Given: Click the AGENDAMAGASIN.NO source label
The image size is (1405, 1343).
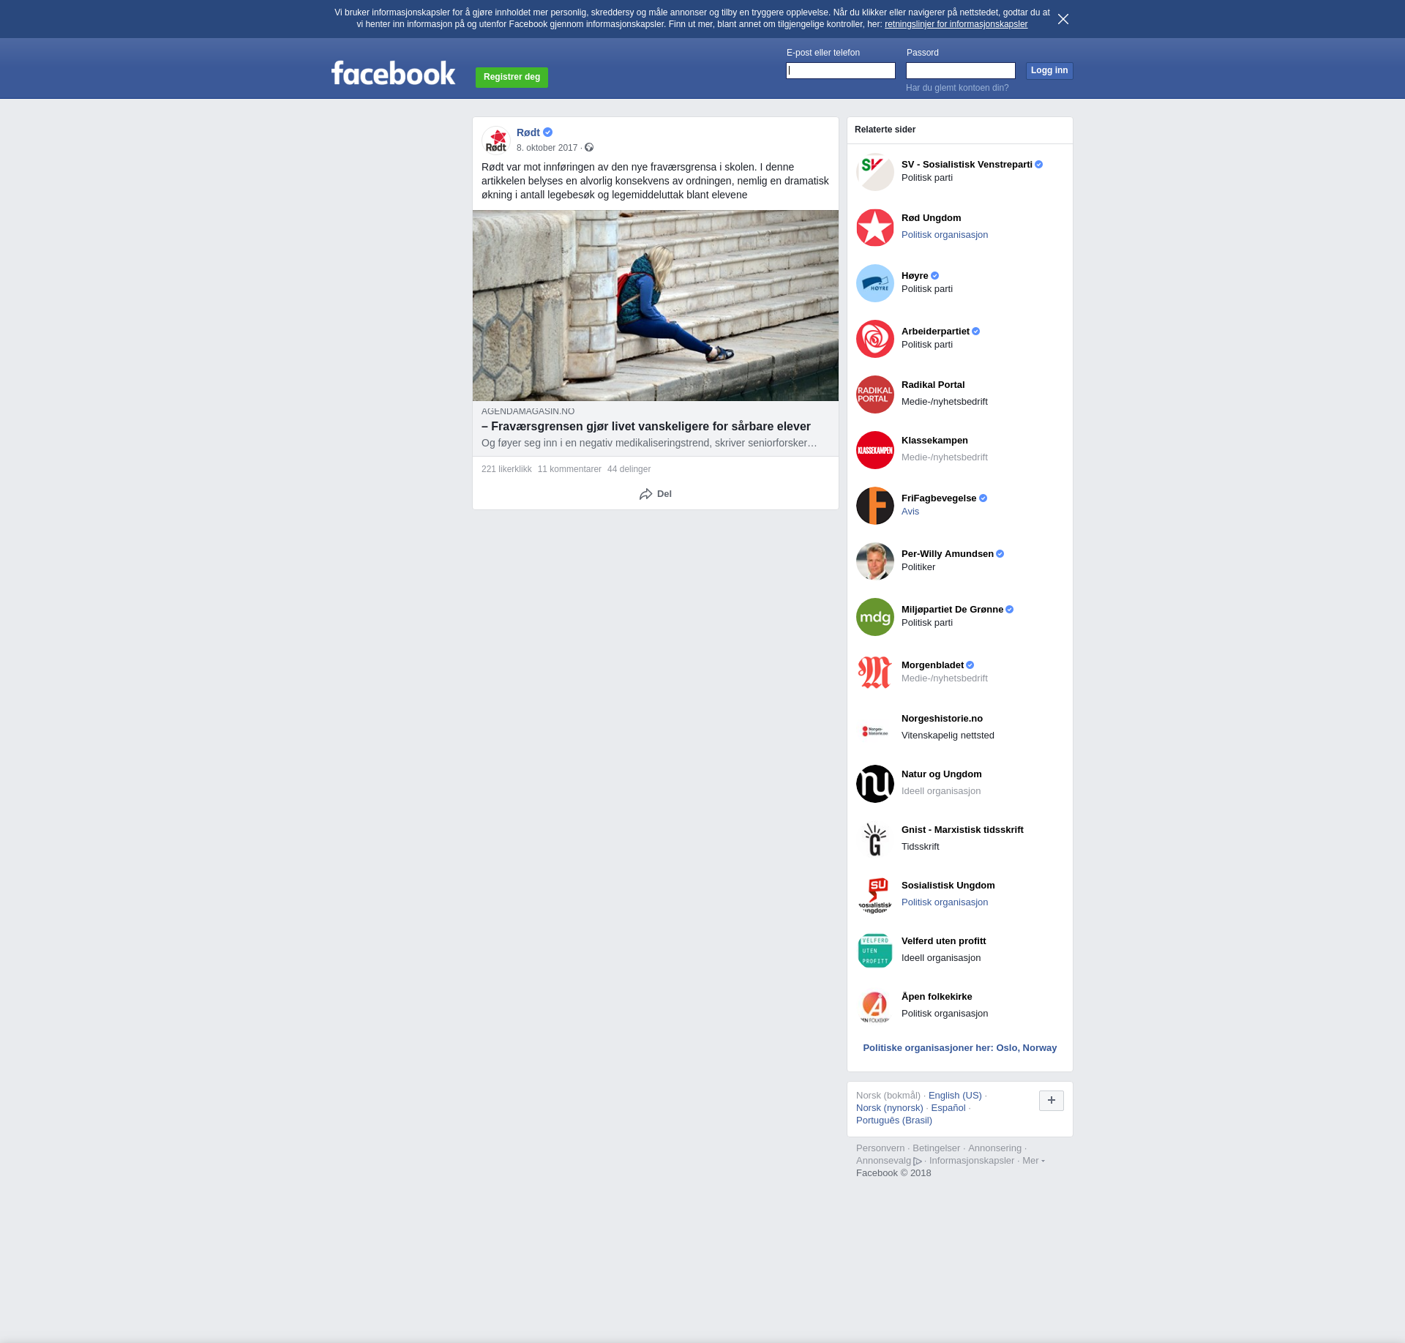Looking at the screenshot, I should pyautogui.click(x=528, y=411).
